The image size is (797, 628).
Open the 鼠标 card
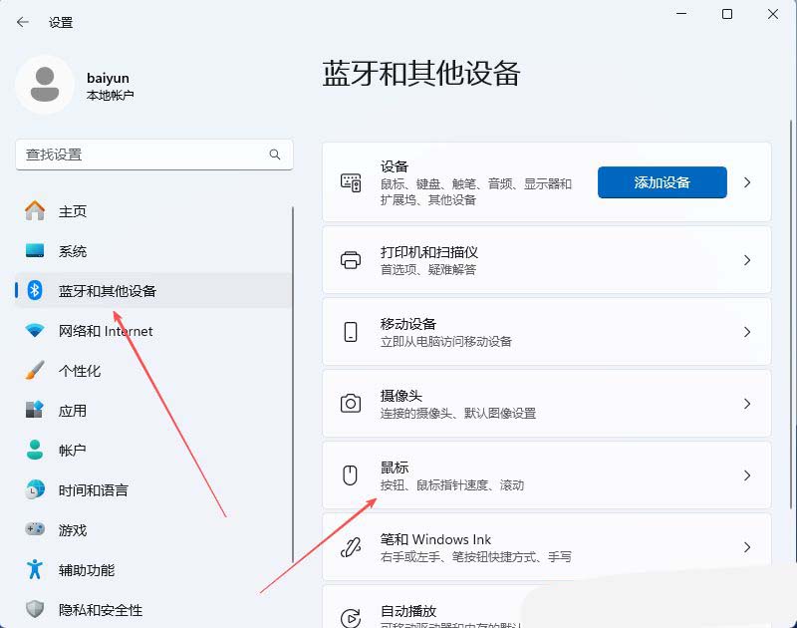click(x=546, y=475)
